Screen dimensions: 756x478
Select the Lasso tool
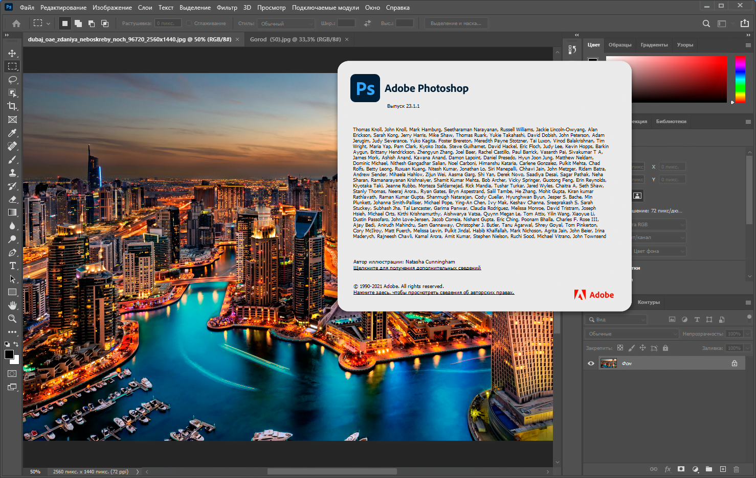click(12, 80)
